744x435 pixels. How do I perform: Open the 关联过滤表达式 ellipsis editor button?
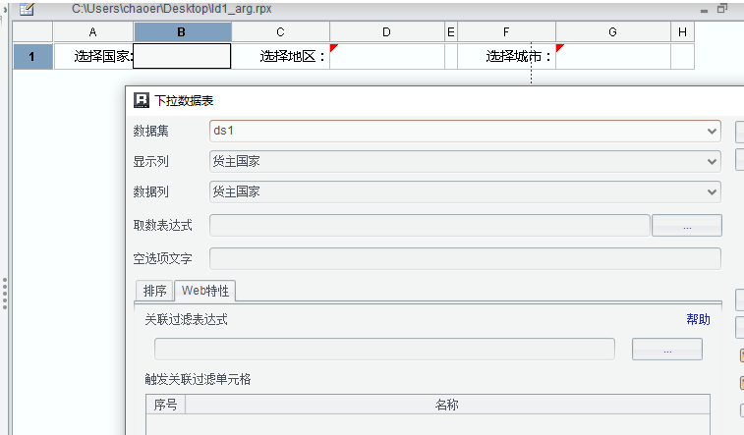point(667,350)
